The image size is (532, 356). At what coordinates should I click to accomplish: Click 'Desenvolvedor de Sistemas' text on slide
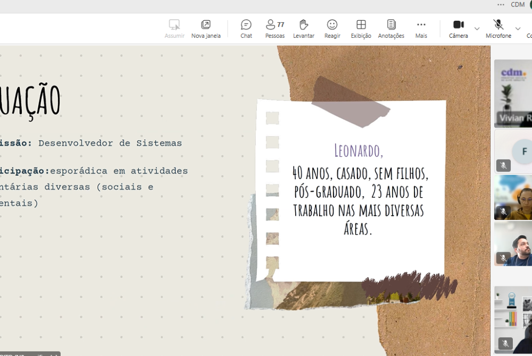(x=110, y=143)
